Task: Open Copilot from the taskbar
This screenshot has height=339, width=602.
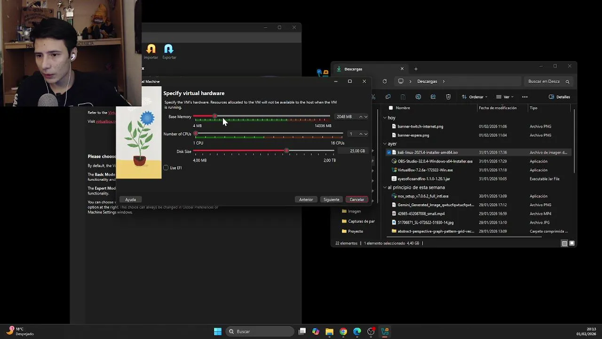Action: coord(316,331)
